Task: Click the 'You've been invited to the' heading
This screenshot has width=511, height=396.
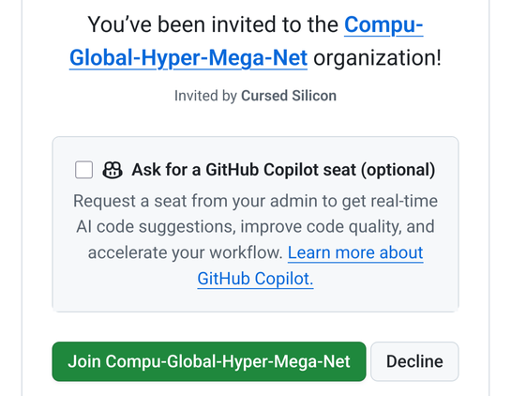Action: point(213,25)
